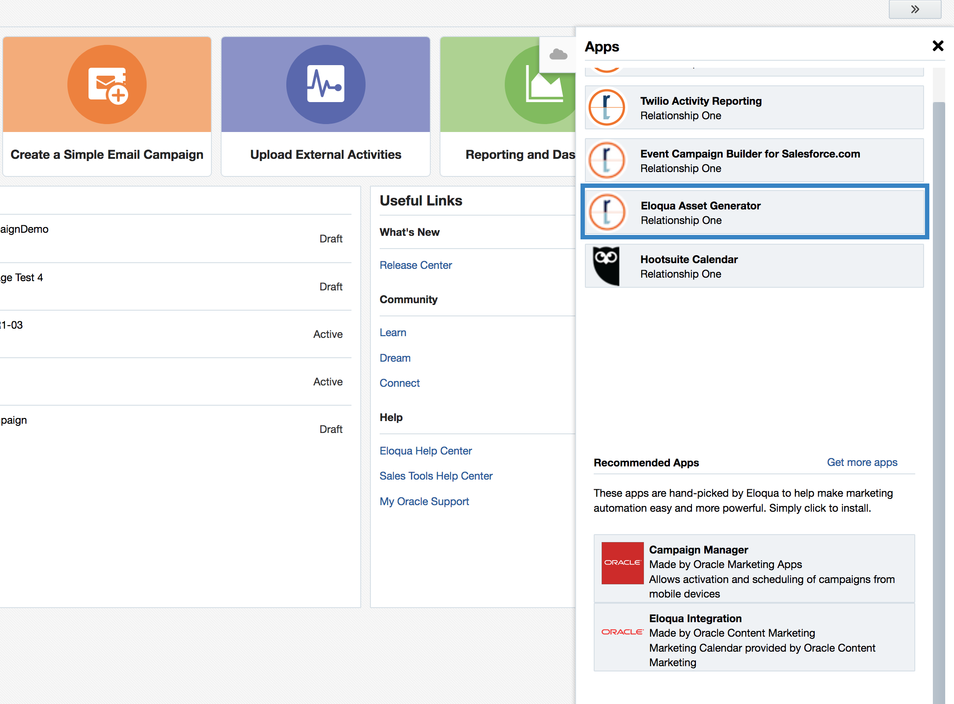Select the Create a Simple Email Campaign label
The height and width of the screenshot is (704, 954).
(107, 154)
